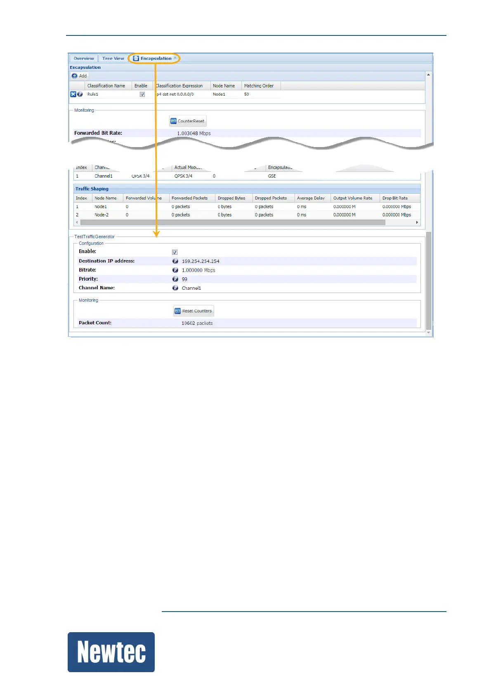Click the 10602 packets count value
This screenshot has height=694, width=491.
[x=197, y=323]
